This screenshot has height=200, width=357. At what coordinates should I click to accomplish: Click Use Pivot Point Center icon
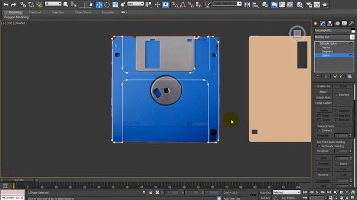(148, 4)
